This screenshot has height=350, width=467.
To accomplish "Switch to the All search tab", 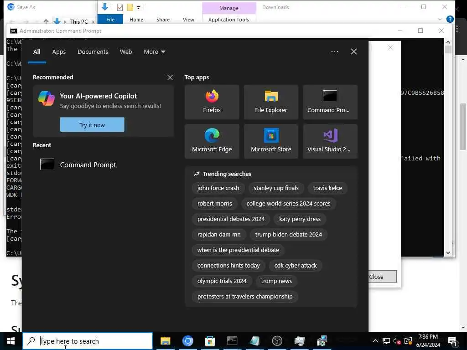I will [36, 52].
